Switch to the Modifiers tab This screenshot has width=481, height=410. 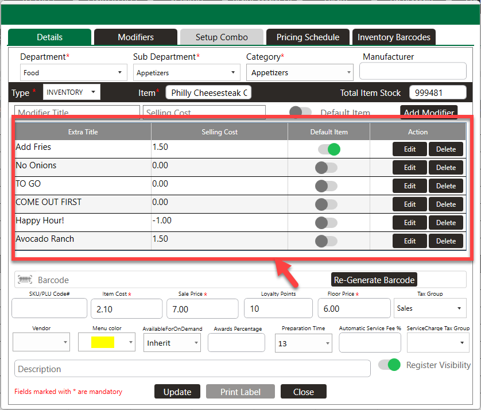pos(135,37)
